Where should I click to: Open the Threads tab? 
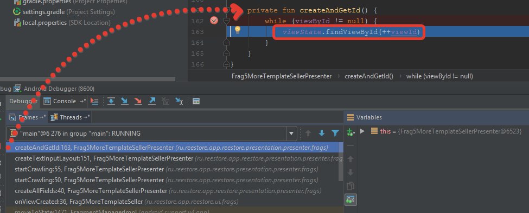(x=71, y=117)
